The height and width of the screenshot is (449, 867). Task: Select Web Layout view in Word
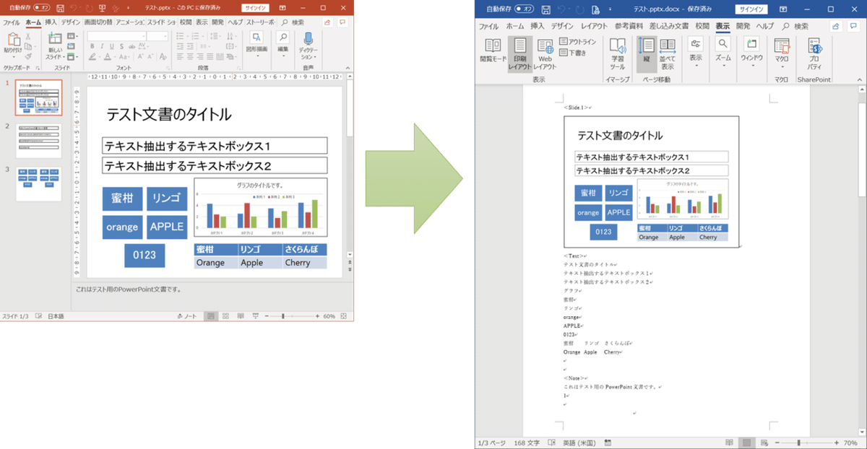[x=545, y=54]
